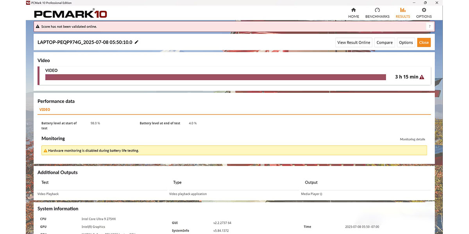Click the warning icon in the hardware monitoring notice
The height and width of the screenshot is (234, 469).
[x=45, y=151]
